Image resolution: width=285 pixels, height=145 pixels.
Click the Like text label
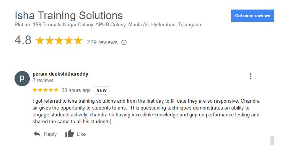(81, 134)
